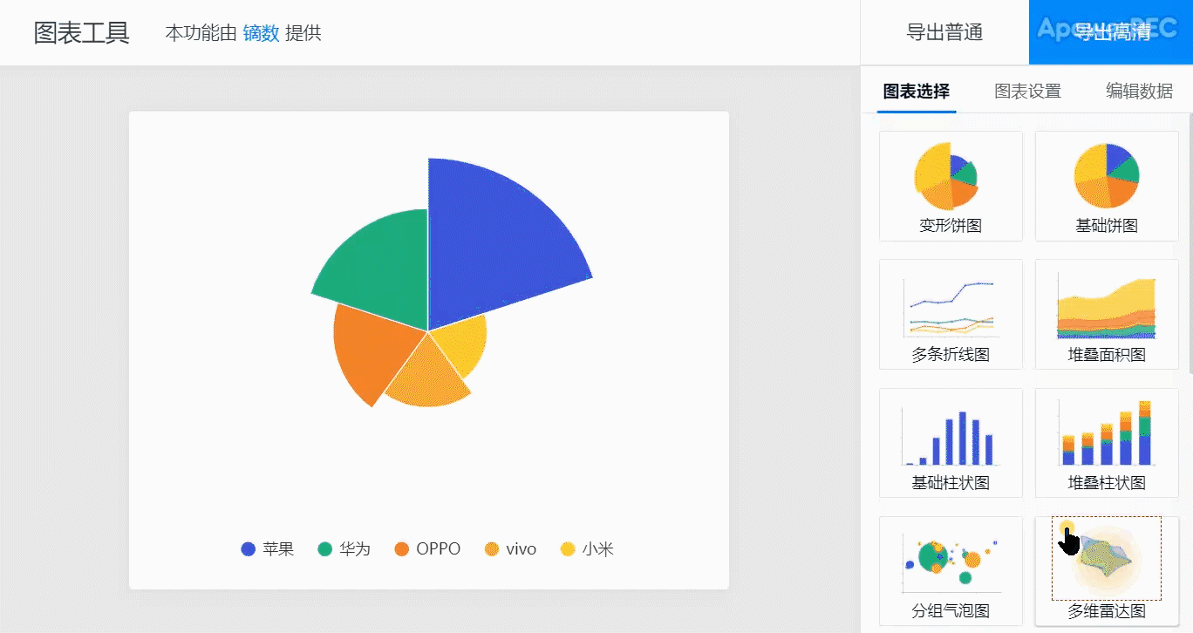Open the 镝数 provider link
The height and width of the screenshot is (633, 1193).
(x=261, y=33)
